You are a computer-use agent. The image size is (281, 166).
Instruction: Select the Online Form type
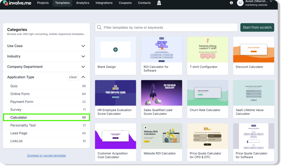pos(46,94)
